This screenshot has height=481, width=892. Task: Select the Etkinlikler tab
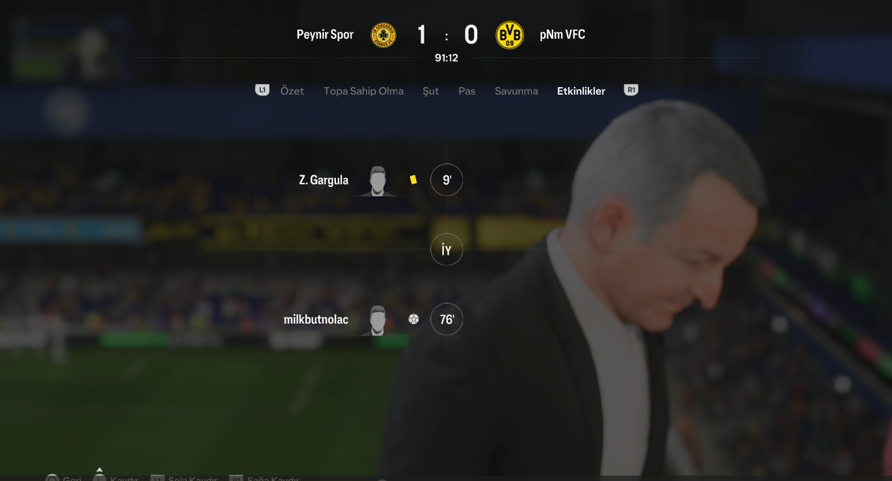coord(581,91)
